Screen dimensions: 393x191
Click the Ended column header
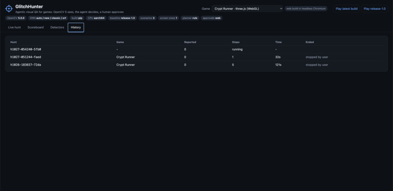click(x=310, y=42)
